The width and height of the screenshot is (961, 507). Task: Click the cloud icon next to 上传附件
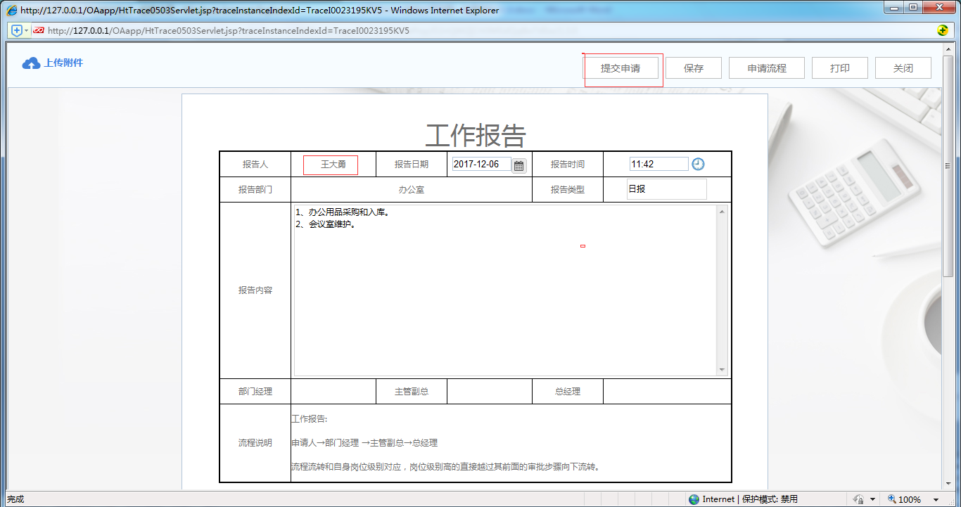30,63
